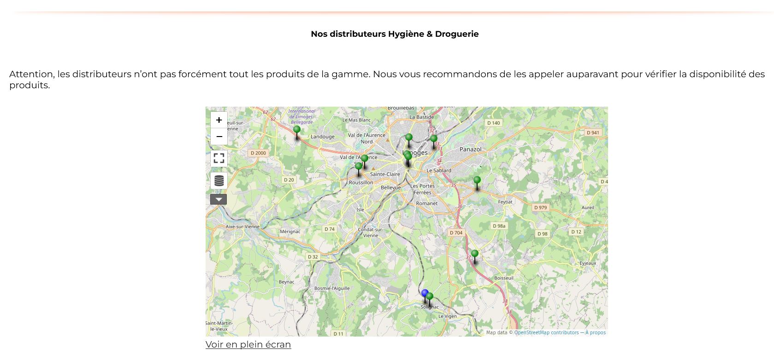774x354 pixels.
Task: Select green pin below La Bastide
Action: coord(409,137)
